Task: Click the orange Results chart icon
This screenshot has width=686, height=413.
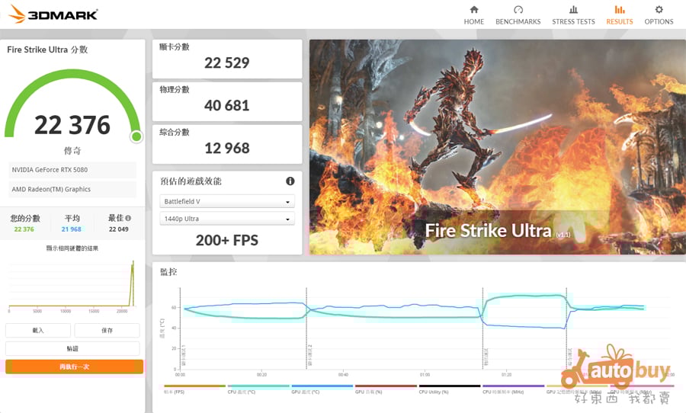Action: tap(619, 10)
